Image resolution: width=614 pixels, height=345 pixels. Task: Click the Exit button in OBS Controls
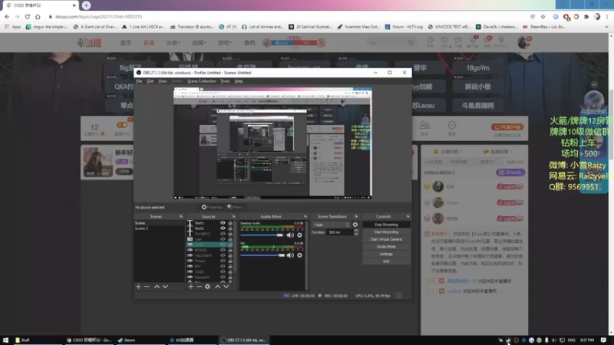pyautogui.click(x=386, y=261)
